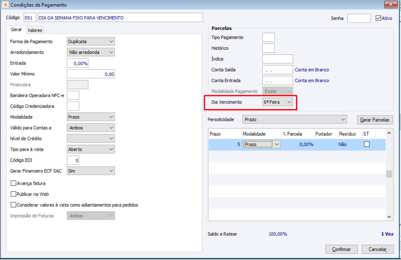Viewport: 401px width, 260px height.
Task: Click the Portador column header
Action: tap(326, 134)
